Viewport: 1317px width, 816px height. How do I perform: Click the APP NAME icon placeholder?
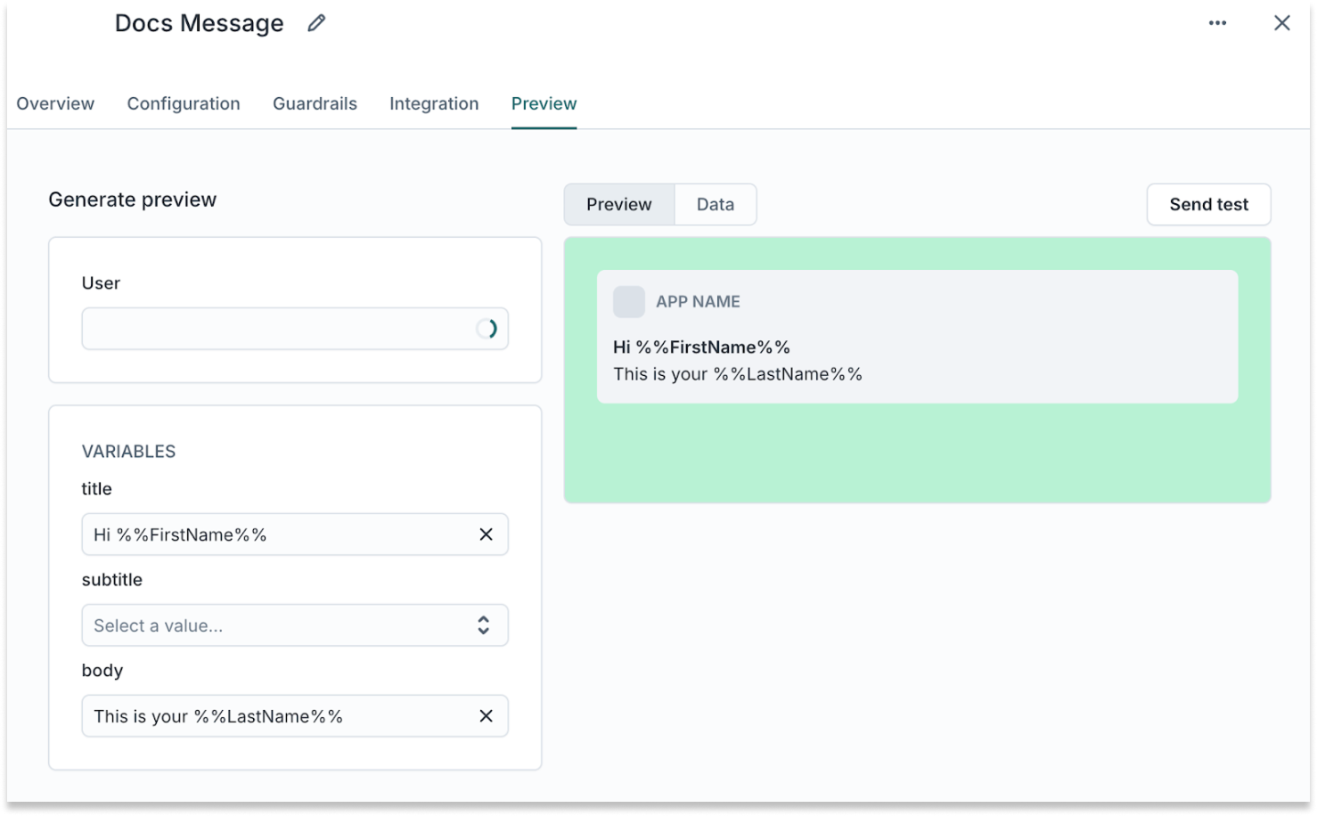(x=629, y=301)
